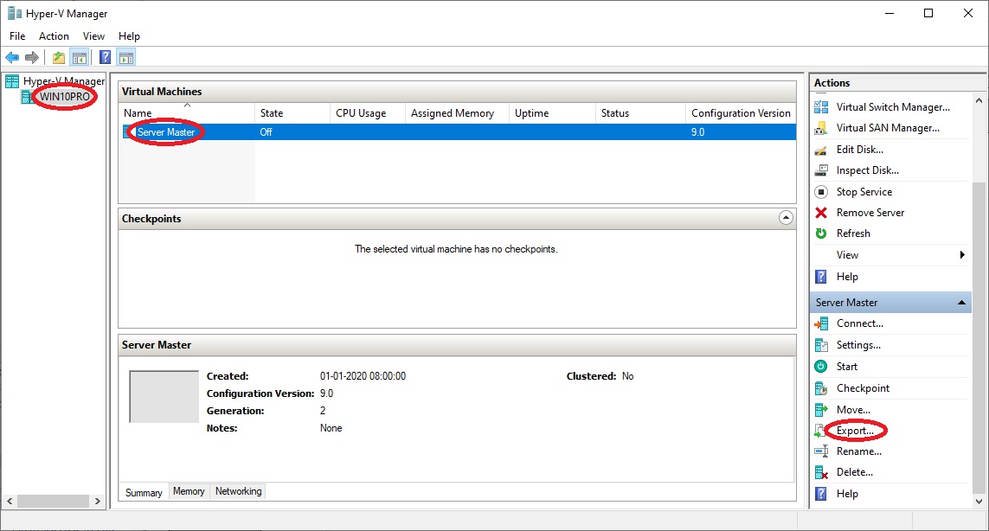
Task: Click the Back arrow toolbar icon
Action: tap(12, 58)
